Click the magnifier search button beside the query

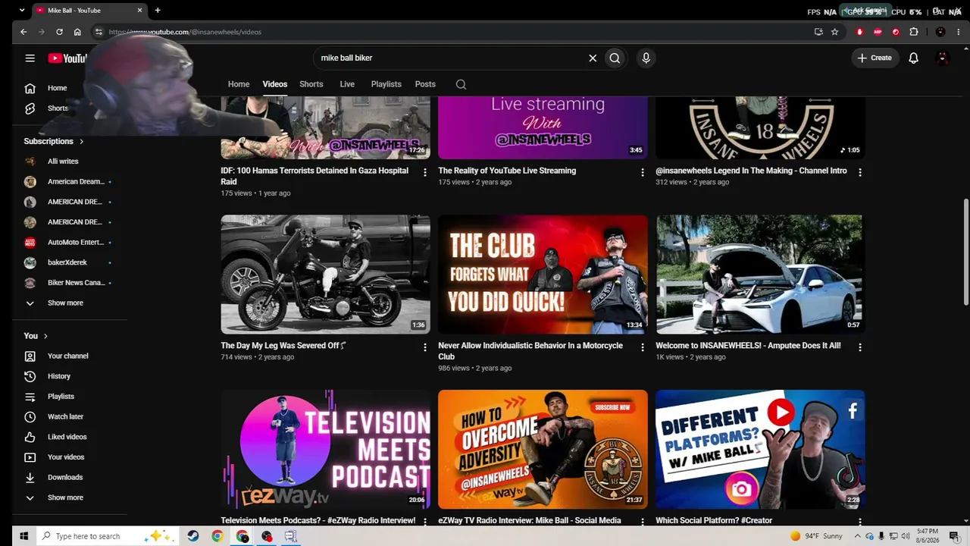[x=615, y=58]
